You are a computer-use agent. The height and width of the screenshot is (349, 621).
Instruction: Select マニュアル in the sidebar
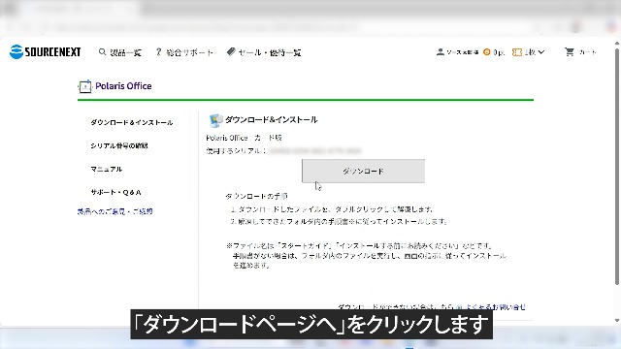[x=107, y=169]
